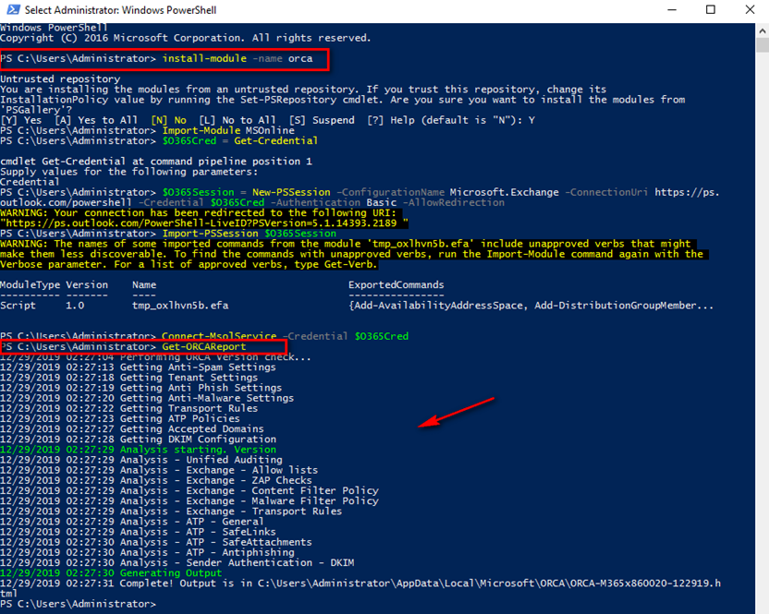Click 'Analysis - Exchange - Transport Rules' line
769x614 pixels.
pyautogui.click(x=171, y=512)
